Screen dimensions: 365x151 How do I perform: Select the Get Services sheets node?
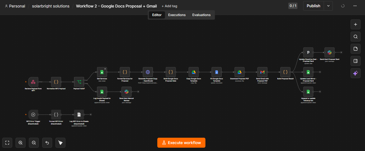tap(102, 72)
